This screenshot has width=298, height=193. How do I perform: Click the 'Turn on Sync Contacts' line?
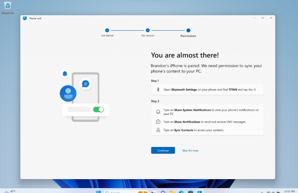[x=194, y=130]
